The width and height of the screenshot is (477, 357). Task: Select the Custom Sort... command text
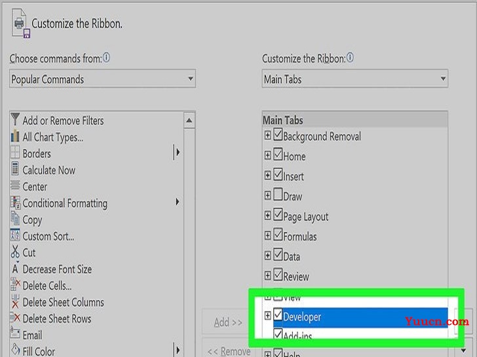48,236
